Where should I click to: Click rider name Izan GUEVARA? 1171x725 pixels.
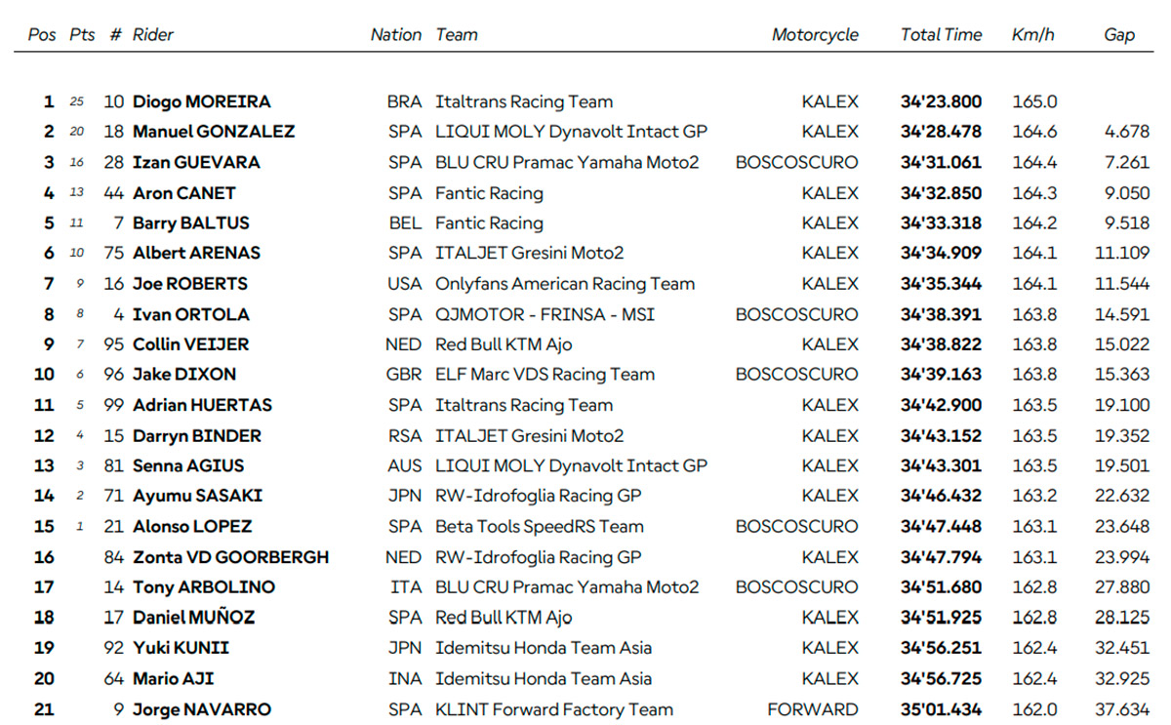[x=196, y=162]
